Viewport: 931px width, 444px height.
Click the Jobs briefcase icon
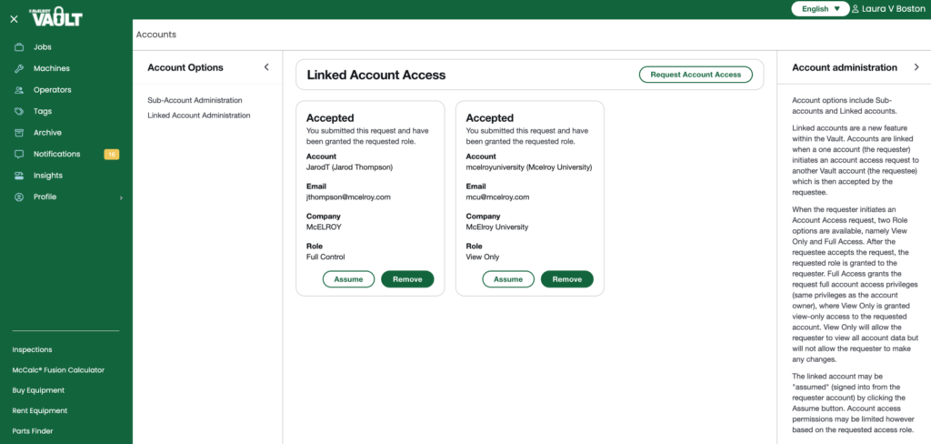(x=19, y=47)
